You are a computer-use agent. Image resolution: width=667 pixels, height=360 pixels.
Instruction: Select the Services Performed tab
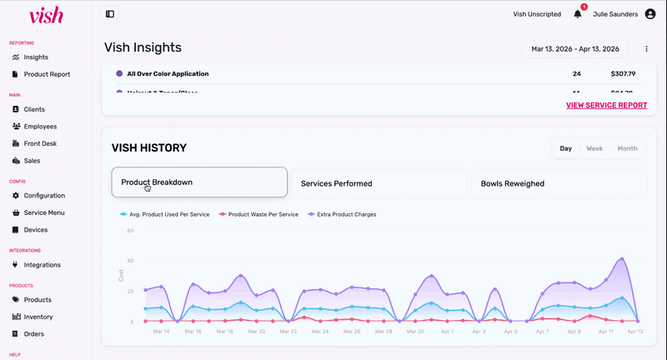click(x=379, y=183)
